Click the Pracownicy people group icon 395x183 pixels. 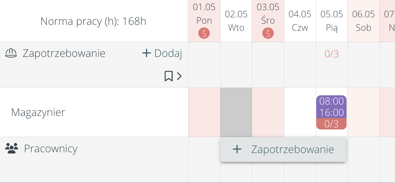12,148
